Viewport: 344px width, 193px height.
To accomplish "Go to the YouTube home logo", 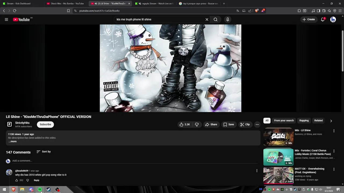I will [21, 19].
